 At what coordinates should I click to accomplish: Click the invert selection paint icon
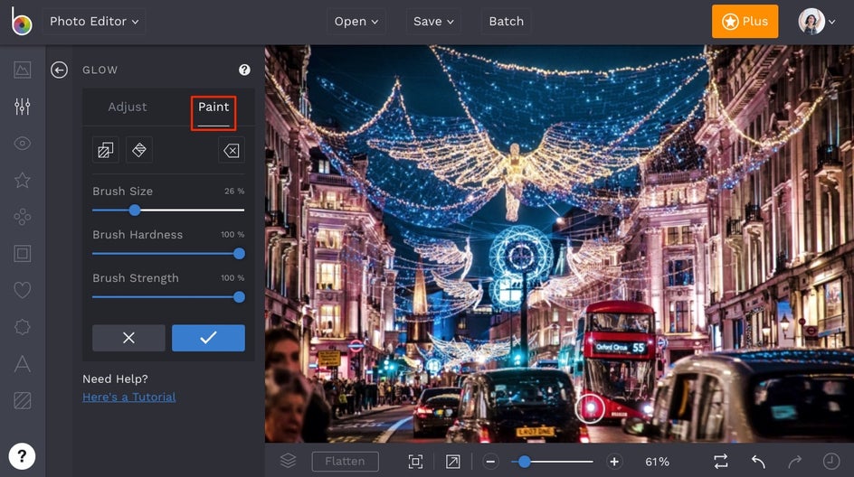pos(106,150)
